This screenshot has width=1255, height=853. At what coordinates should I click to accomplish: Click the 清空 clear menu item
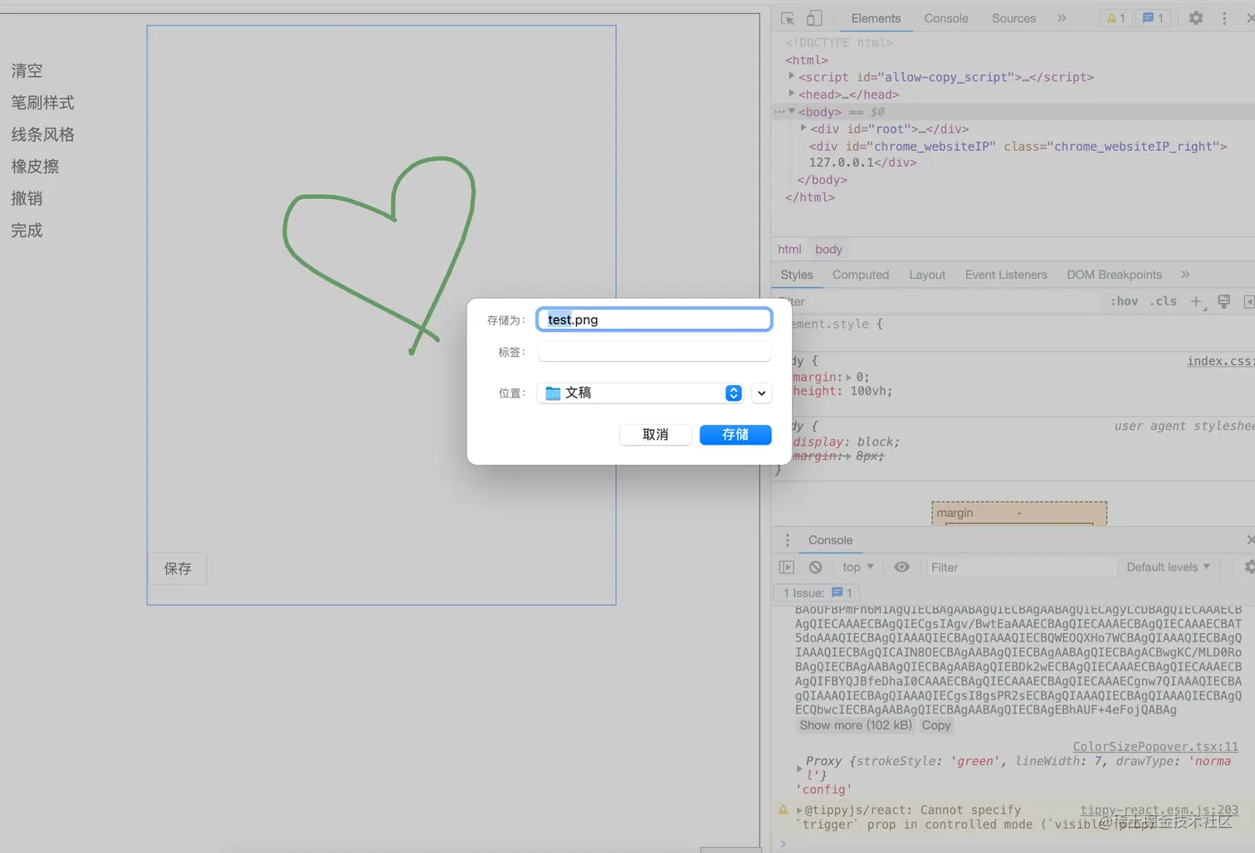(27, 71)
